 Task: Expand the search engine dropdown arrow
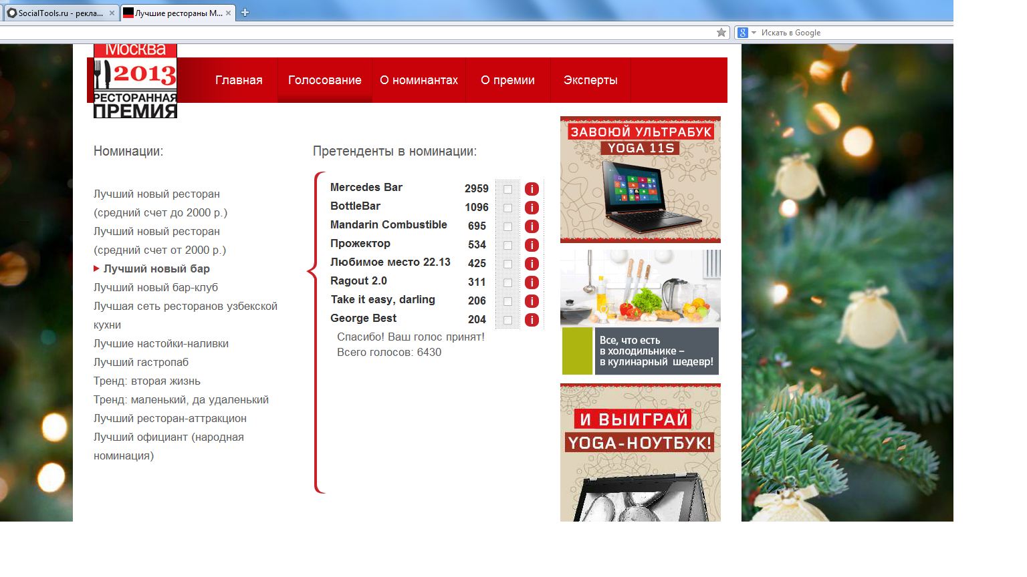(754, 33)
